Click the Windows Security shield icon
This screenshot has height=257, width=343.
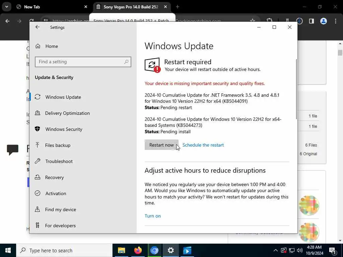point(38,129)
